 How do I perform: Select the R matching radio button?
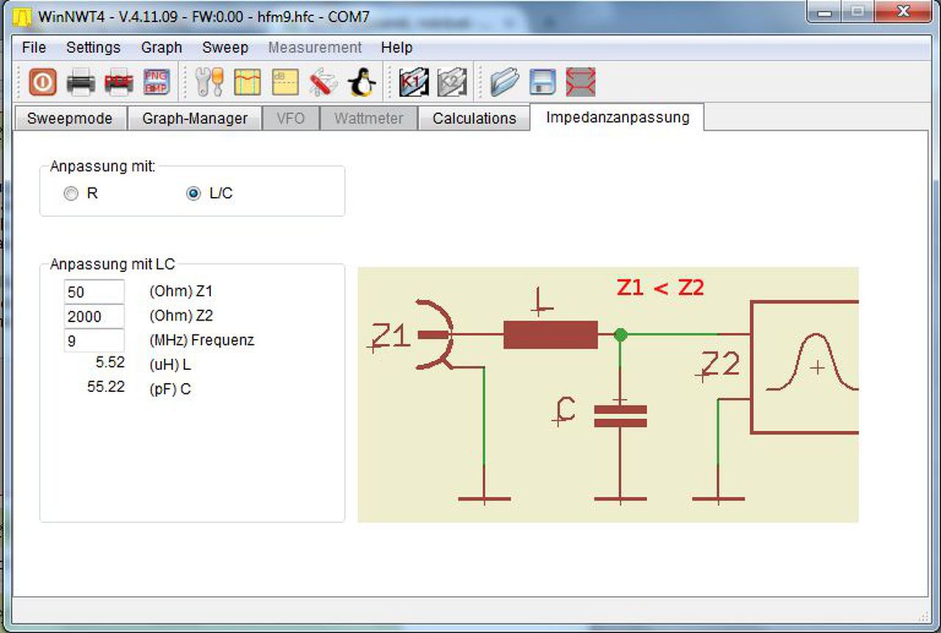coord(71,193)
